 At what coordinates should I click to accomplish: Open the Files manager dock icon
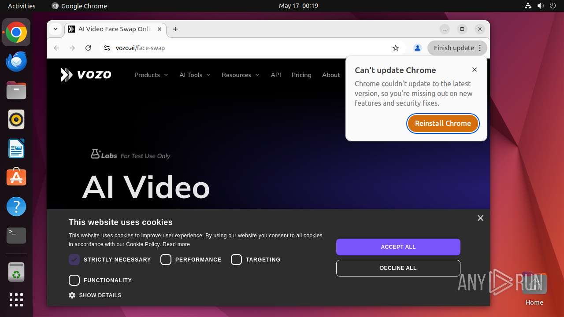click(16, 91)
